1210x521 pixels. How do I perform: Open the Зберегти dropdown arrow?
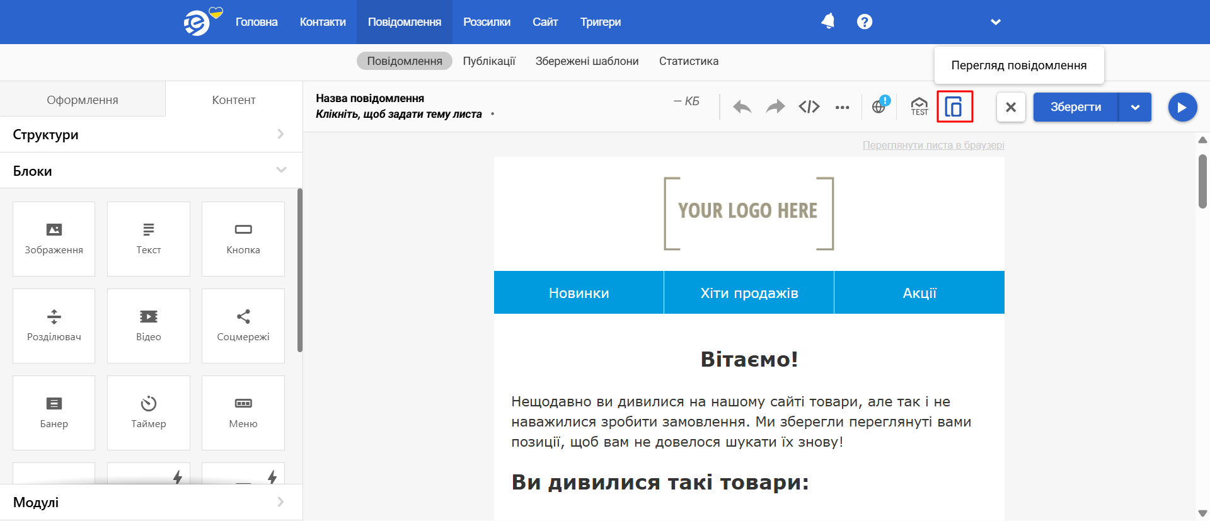(x=1135, y=107)
